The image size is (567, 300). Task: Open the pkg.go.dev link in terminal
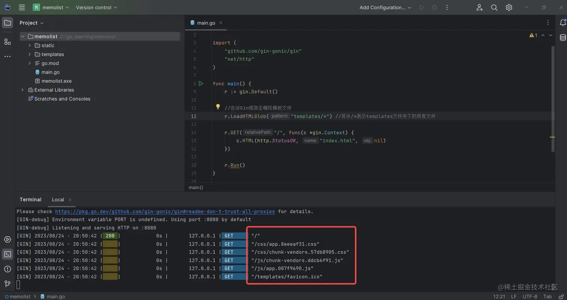pos(165,211)
